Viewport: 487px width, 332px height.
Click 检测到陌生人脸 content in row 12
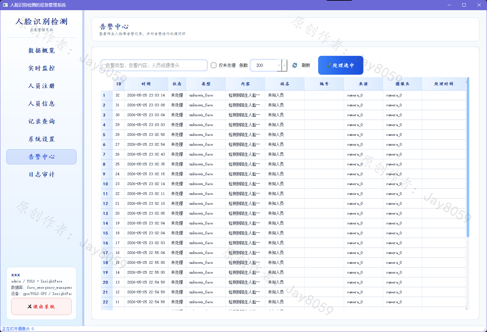(x=245, y=204)
